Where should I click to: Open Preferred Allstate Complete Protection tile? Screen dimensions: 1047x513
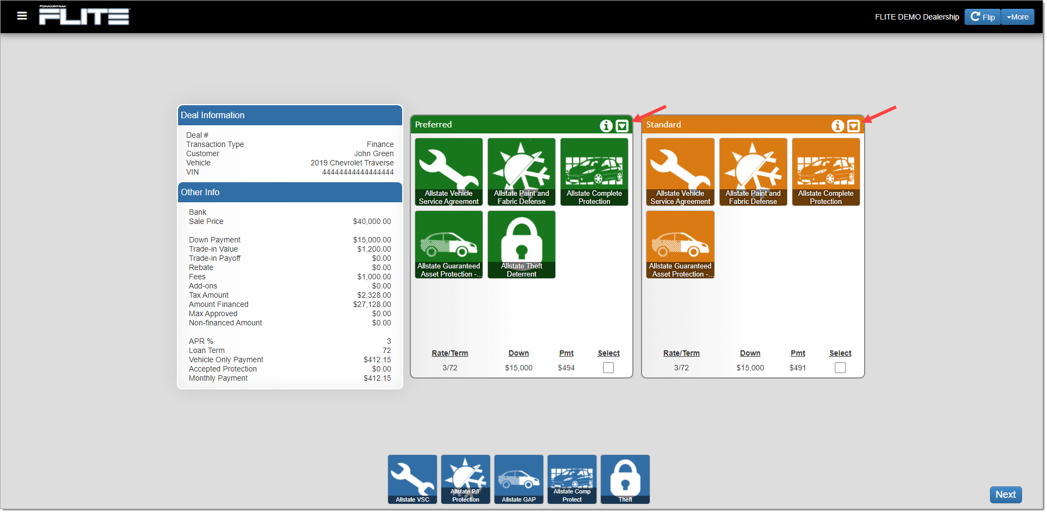coord(594,172)
